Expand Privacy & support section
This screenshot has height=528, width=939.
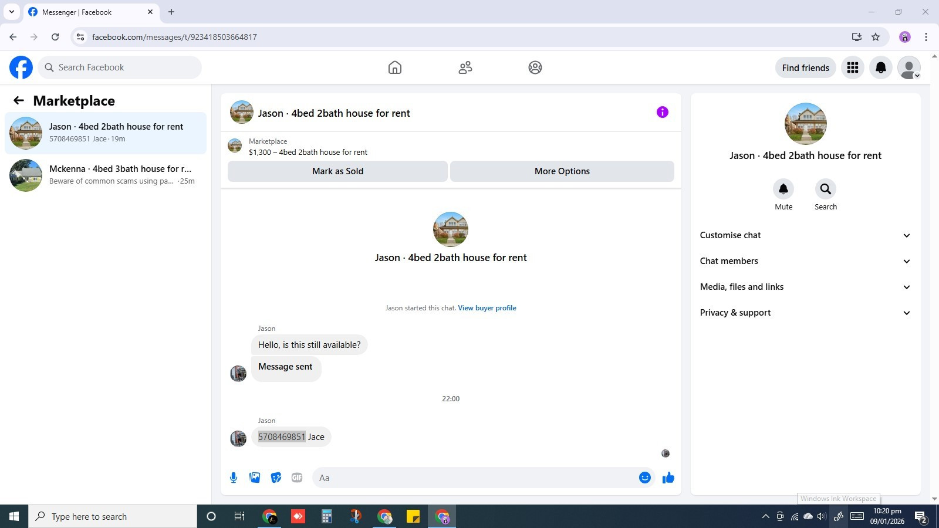click(x=805, y=313)
